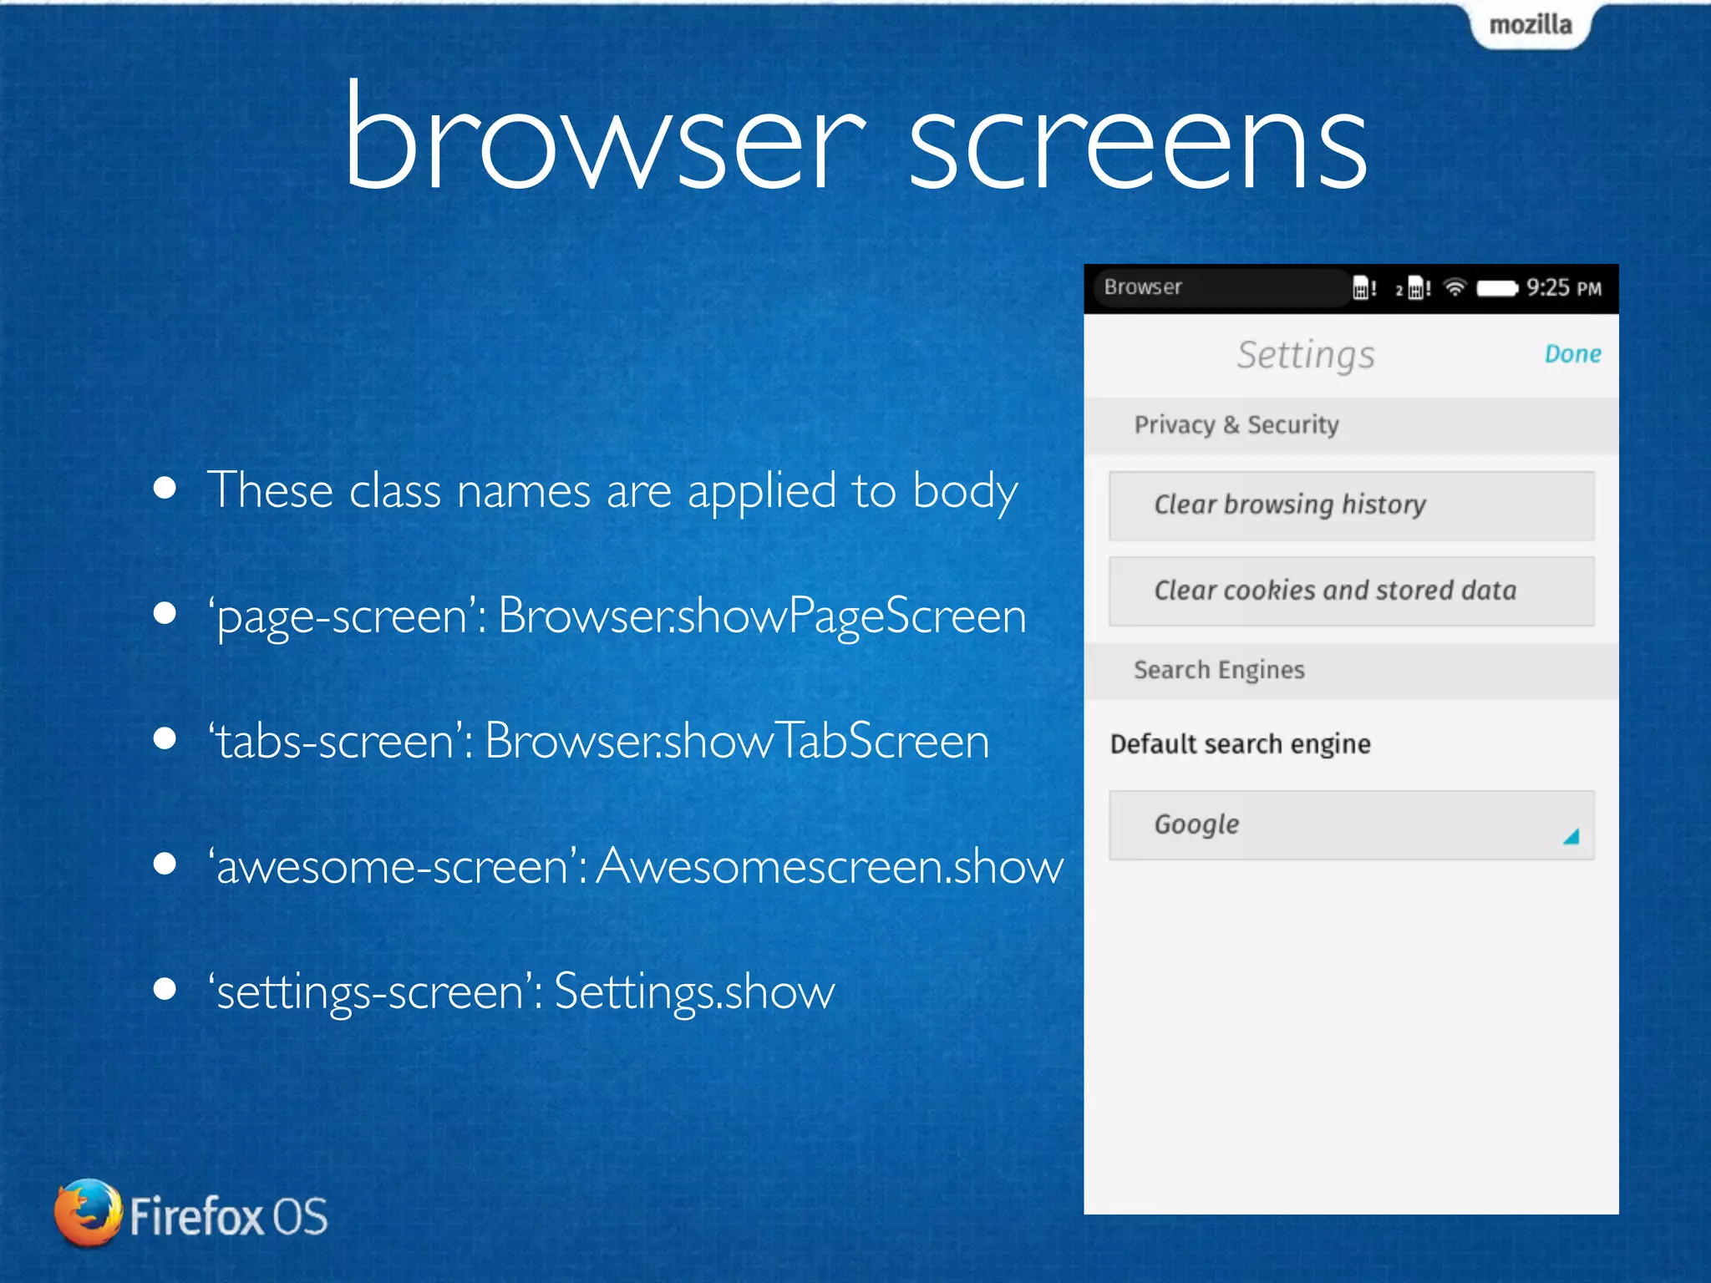
Task: Click the Privacy & Security section header
Action: [1351, 425]
